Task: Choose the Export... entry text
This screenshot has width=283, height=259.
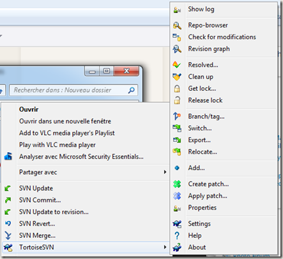Action: click(x=199, y=140)
